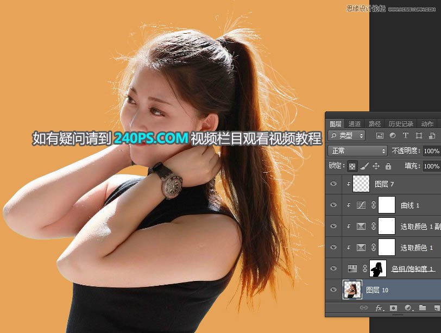Click the hue/saturation icon on 色相/饱和度 1

[x=352, y=268]
